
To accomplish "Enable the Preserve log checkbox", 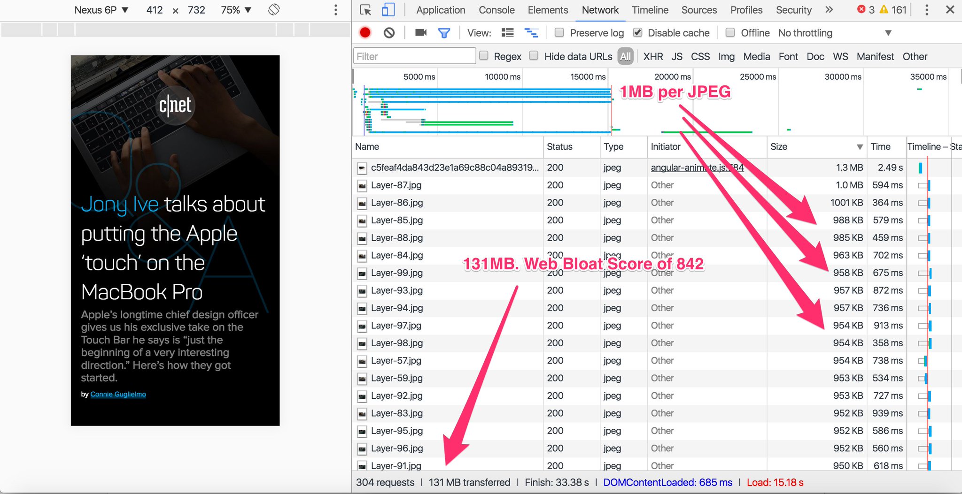I will tap(559, 32).
